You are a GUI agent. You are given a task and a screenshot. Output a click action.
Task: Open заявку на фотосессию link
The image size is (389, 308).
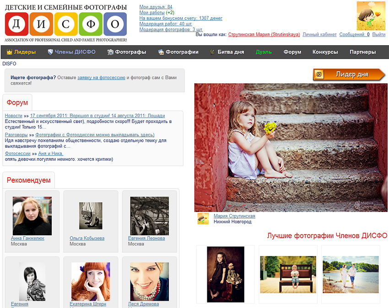pyautogui.click(x=101, y=78)
